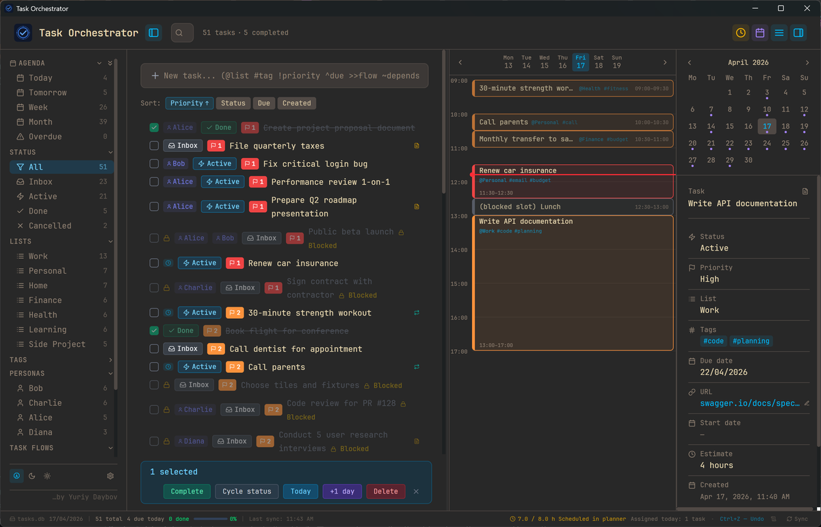Select April 22 in the mini calendar
821x527 pixels.
pos(729,144)
